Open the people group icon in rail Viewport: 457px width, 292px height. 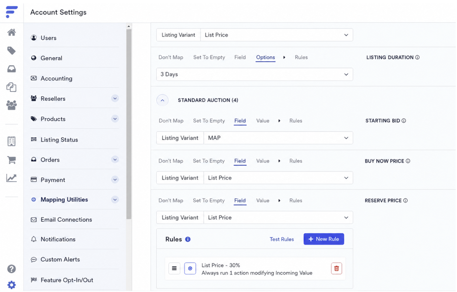(12, 105)
